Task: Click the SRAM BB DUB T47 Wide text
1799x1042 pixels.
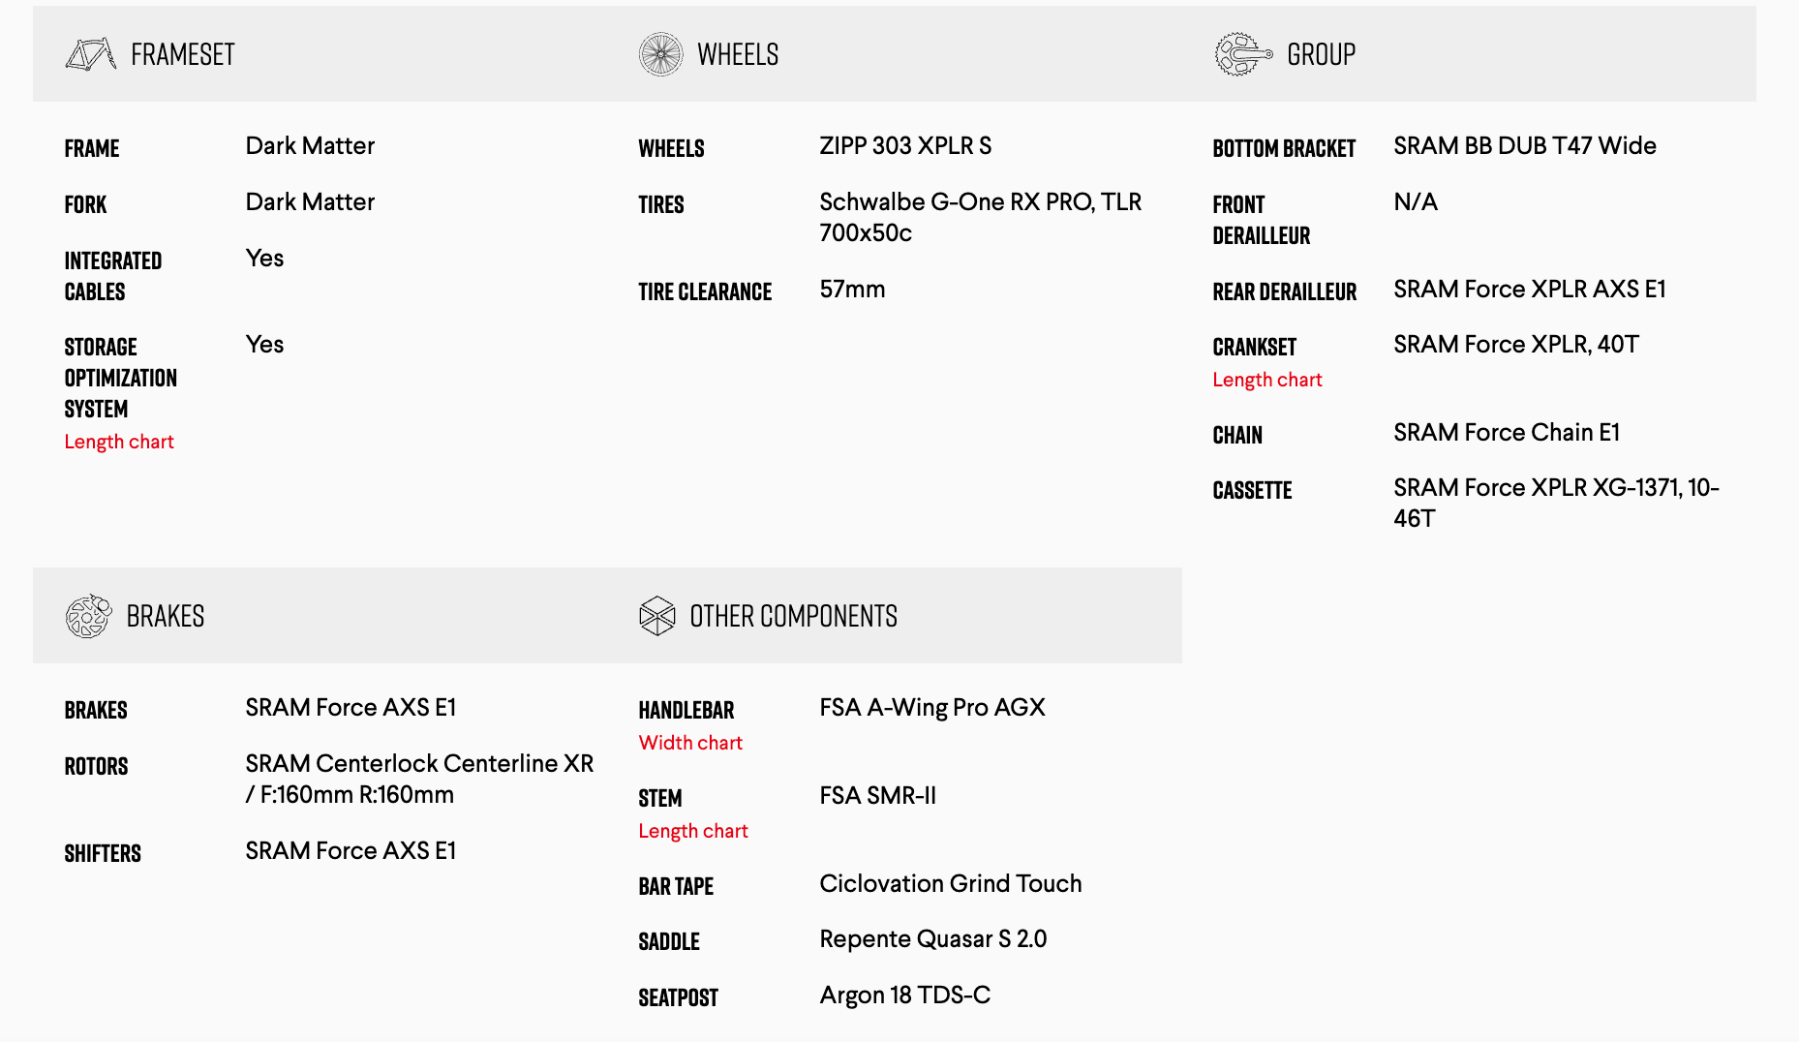Action: 1524,146
